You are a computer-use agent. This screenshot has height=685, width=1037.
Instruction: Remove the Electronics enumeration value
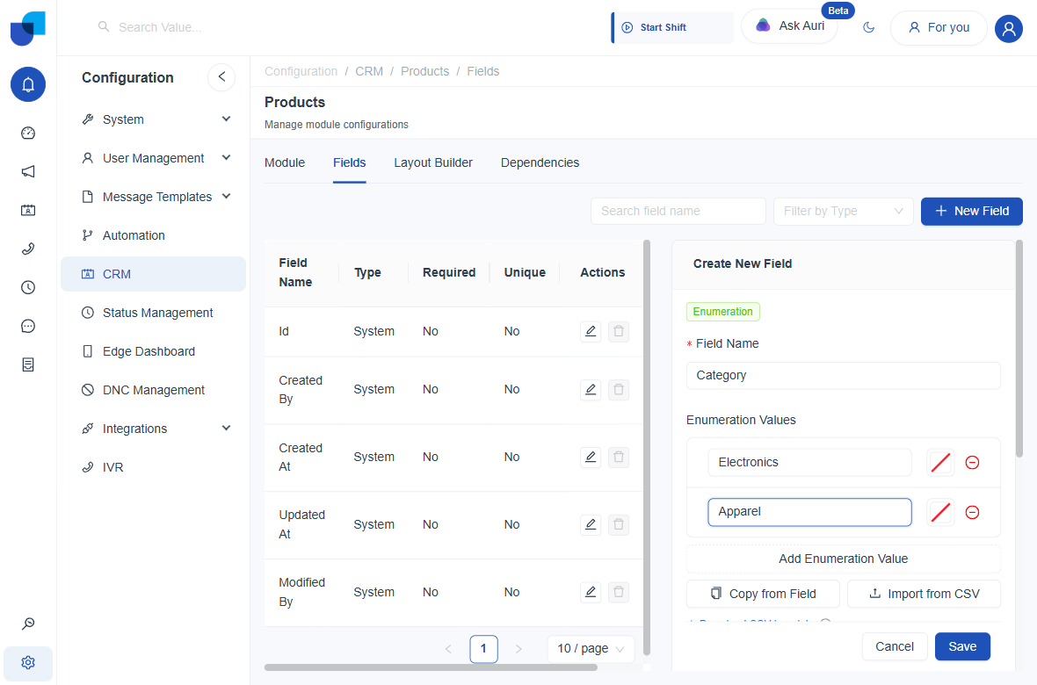pos(972,462)
